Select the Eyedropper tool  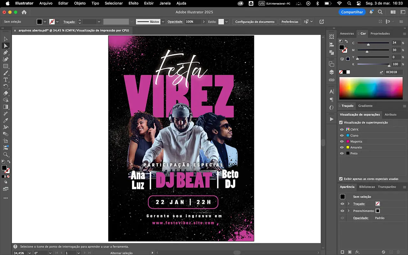5,120
